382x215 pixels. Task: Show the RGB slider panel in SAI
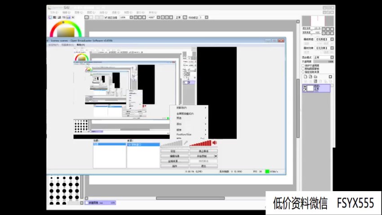tap(54, 17)
